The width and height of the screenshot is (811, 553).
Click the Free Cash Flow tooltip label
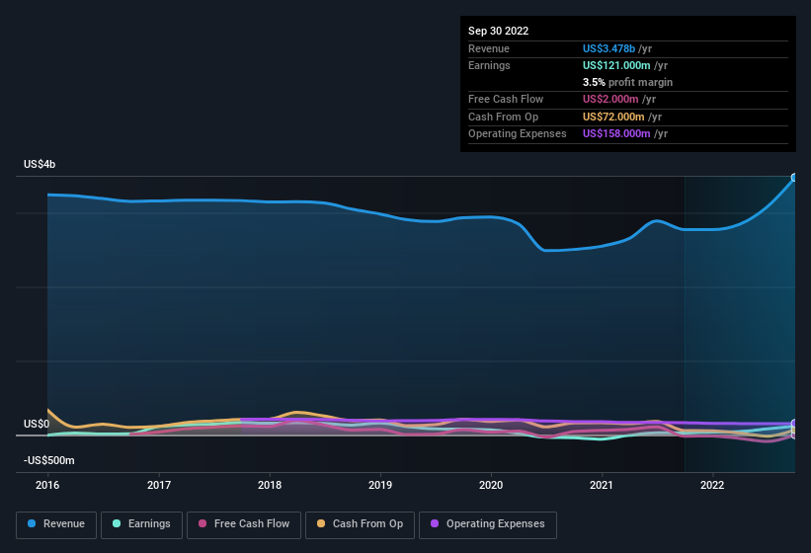tap(506, 99)
